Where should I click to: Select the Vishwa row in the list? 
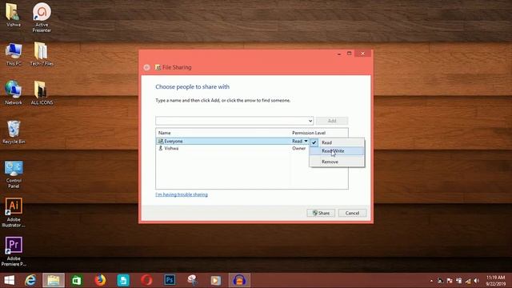233,148
